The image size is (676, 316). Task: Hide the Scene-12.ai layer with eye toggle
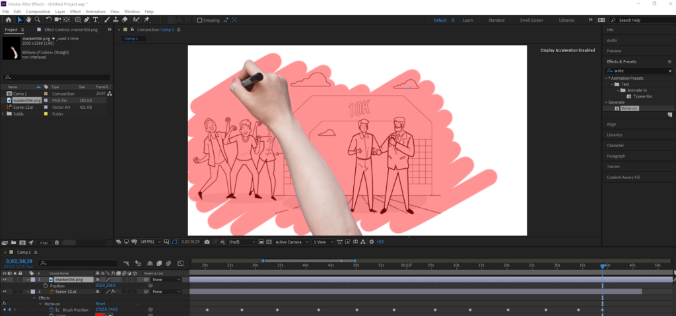5,292
